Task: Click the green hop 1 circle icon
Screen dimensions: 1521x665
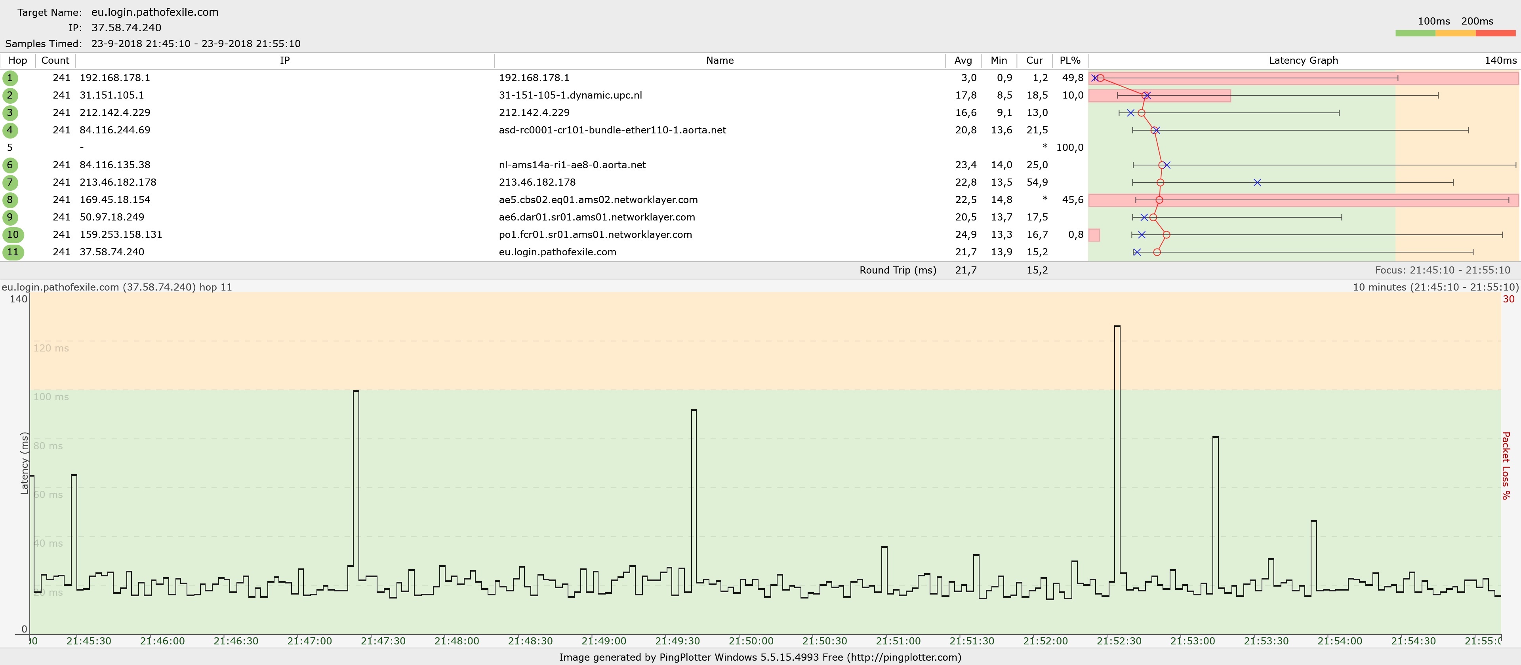Action: tap(10, 78)
